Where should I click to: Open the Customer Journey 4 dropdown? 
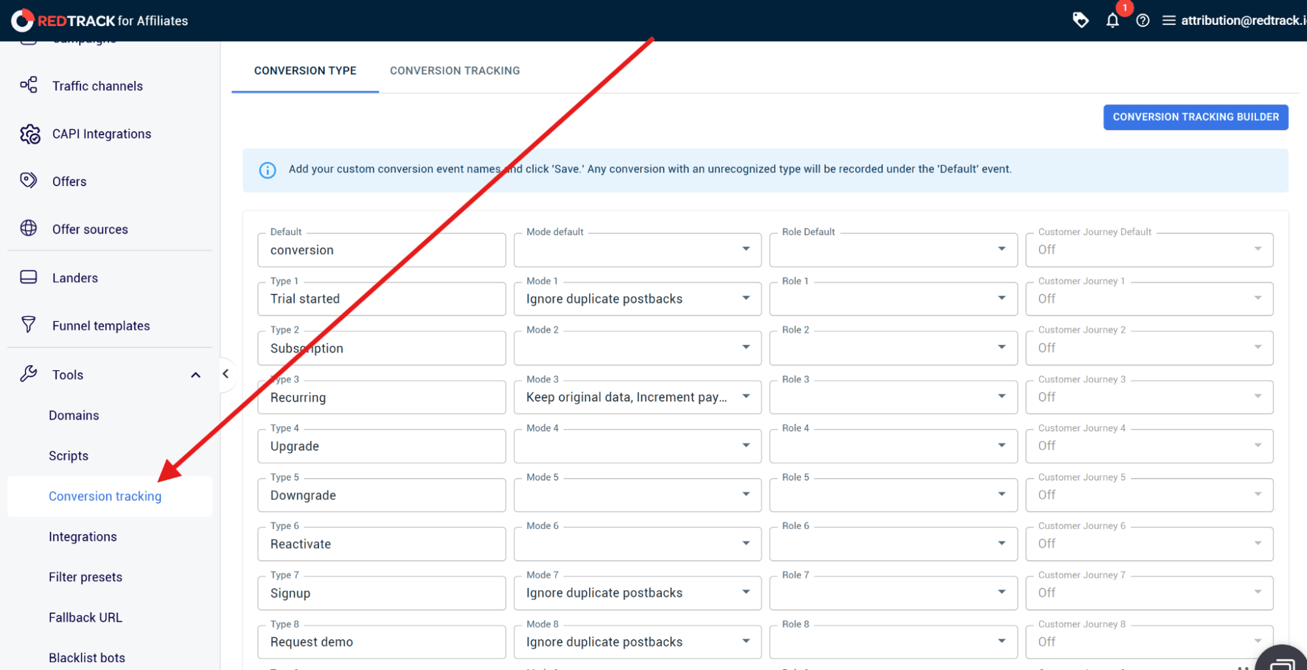click(x=1149, y=446)
